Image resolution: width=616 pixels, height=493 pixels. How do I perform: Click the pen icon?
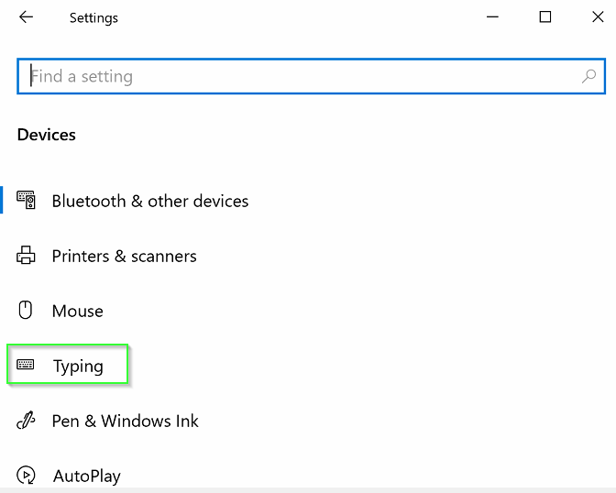(26, 421)
